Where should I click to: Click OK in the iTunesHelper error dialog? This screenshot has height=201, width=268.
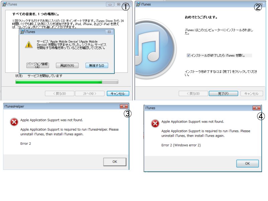coord(115,162)
